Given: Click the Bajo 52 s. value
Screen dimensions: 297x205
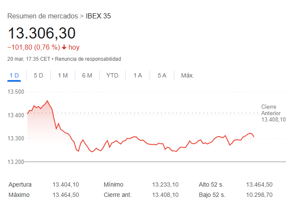Looking at the screenshot, I should 259,195.
